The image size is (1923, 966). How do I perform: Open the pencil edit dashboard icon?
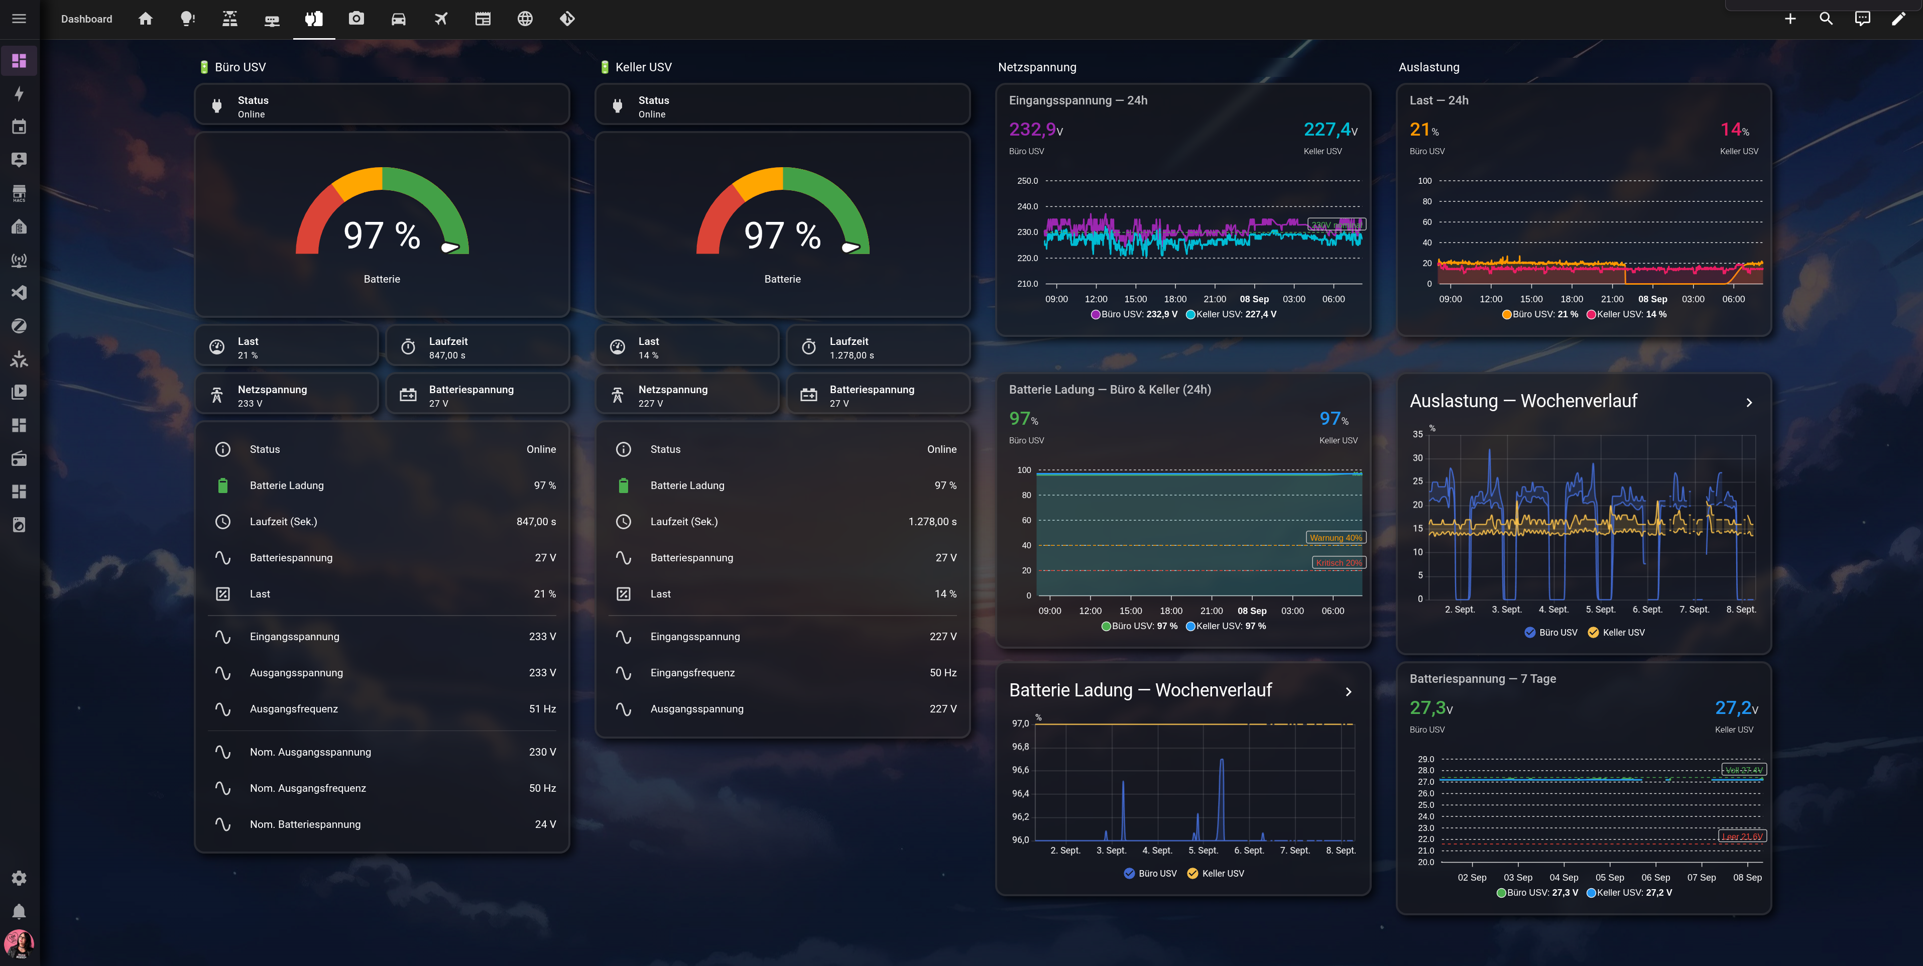coord(1898,19)
